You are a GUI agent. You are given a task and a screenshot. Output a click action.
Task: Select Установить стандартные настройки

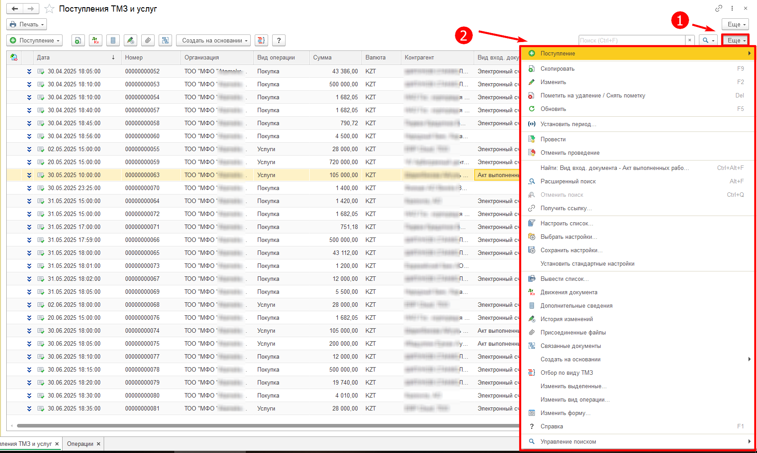click(x=638, y=263)
